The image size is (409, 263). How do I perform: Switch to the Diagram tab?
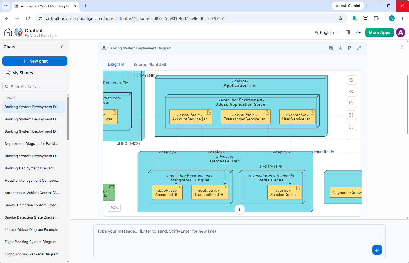point(116,65)
